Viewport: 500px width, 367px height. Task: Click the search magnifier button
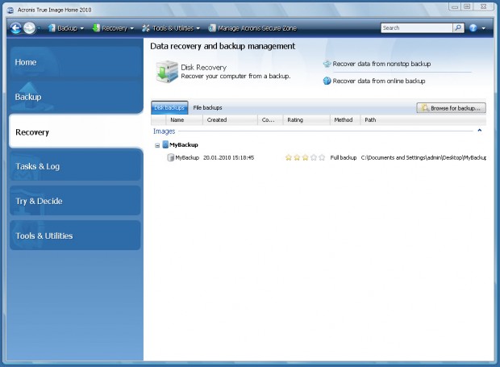click(x=458, y=28)
